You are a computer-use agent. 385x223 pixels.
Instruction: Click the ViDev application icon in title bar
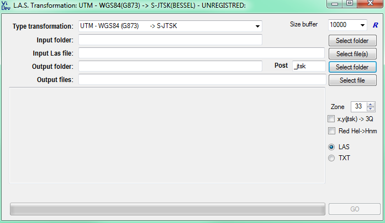tap(6, 5)
